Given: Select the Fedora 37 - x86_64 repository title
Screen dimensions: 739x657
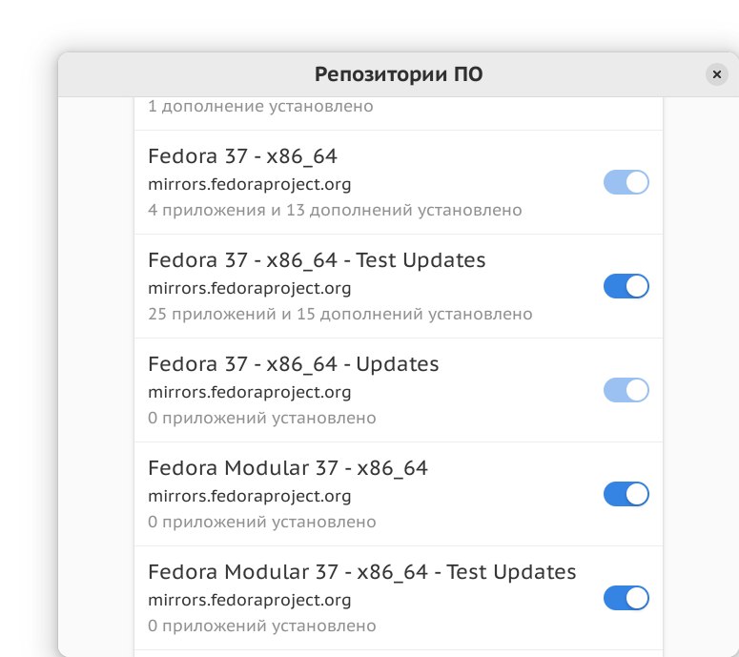Looking at the screenshot, I should coord(242,155).
